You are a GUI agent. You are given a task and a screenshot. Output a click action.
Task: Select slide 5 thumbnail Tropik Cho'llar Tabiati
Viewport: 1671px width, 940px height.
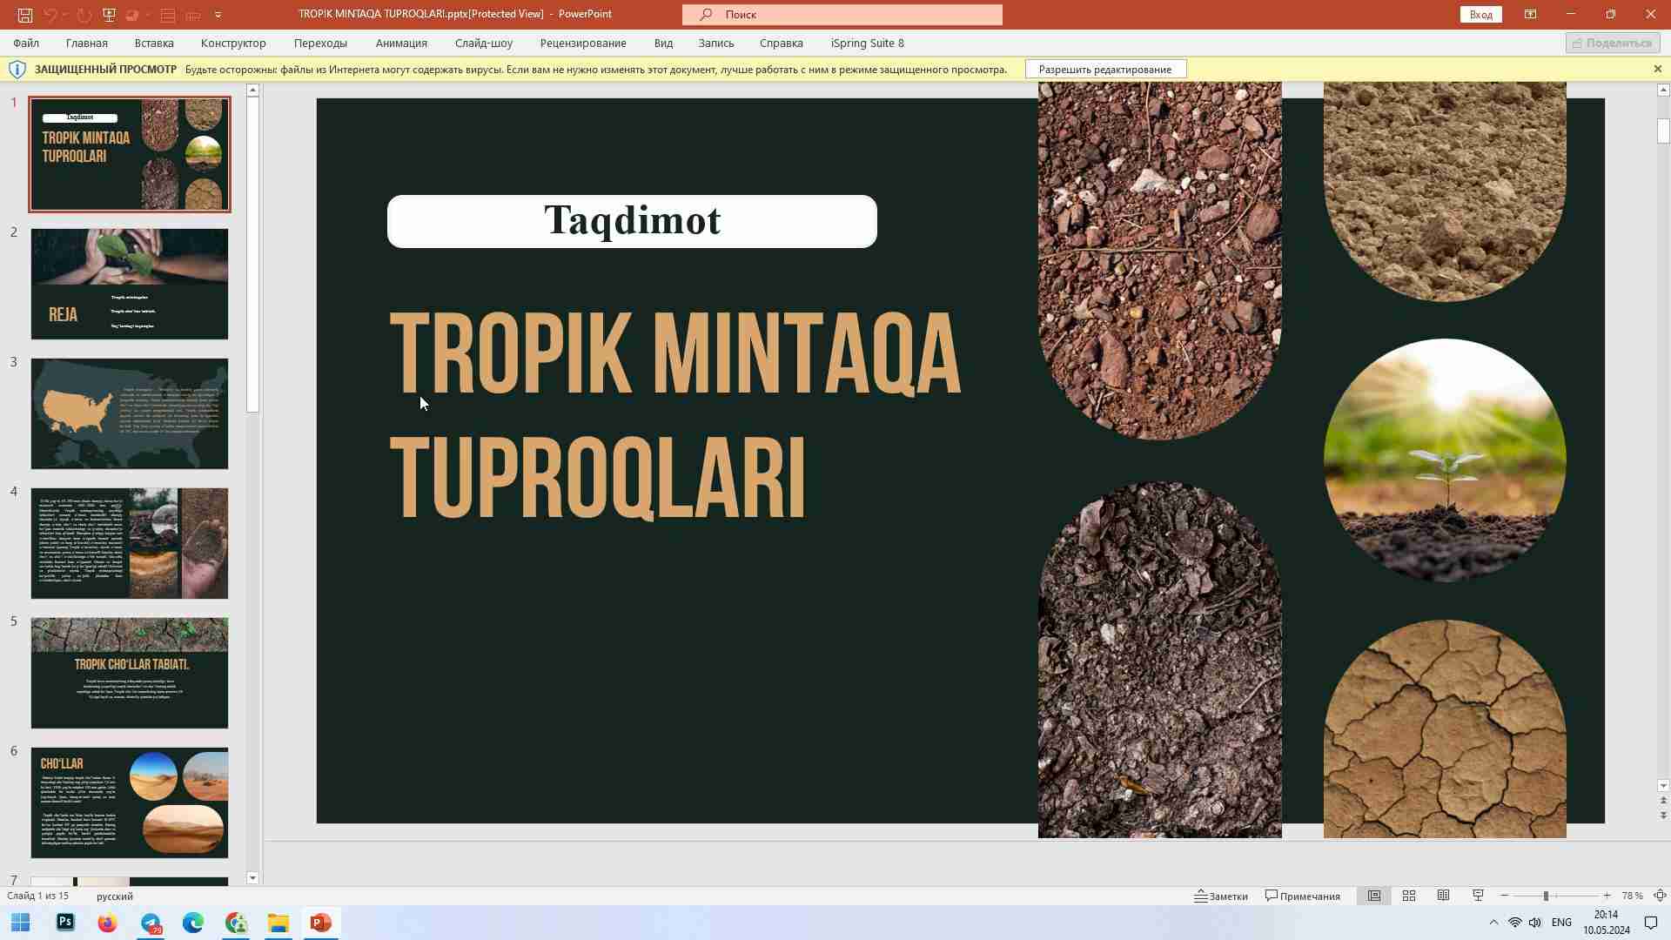129,673
